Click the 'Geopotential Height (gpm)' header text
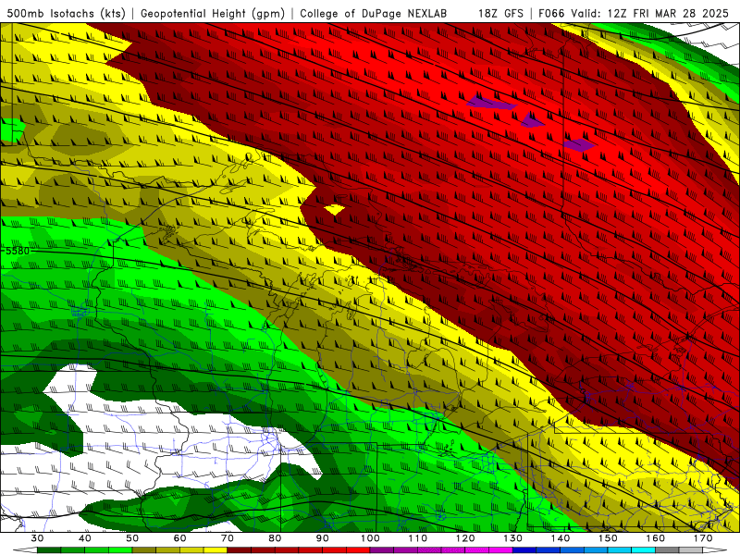 [x=213, y=13]
